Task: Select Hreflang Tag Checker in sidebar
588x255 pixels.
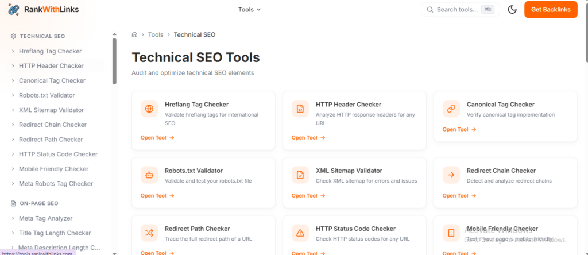Action: click(51, 51)
